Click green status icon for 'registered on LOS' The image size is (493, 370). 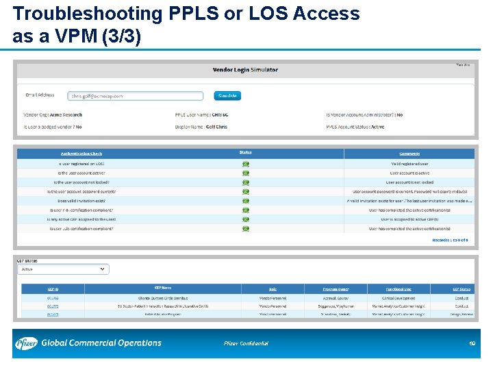246,164
